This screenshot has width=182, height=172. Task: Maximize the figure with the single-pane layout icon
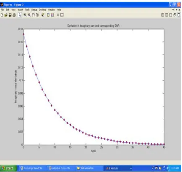[x=179, y=15]
